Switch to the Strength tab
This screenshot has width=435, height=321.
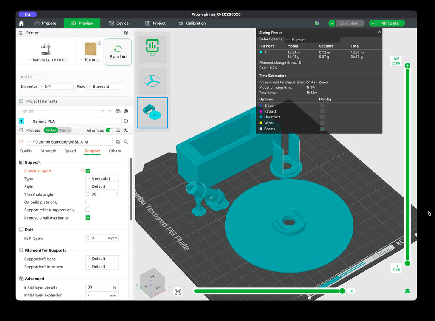48,151
